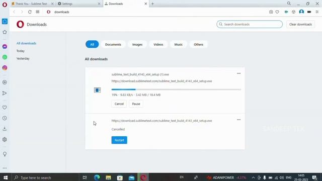
Task: Filter downloads by Music
Action: coord(179,44)
